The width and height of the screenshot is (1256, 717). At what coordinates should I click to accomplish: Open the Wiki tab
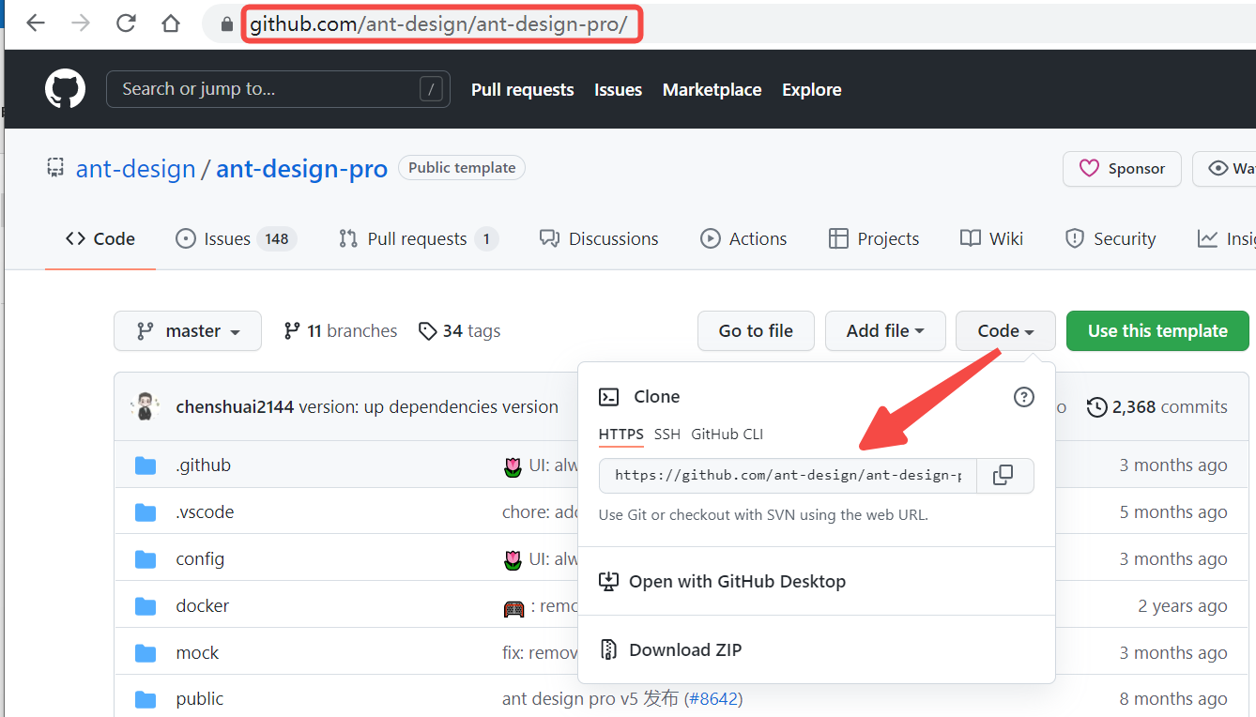pyautogui.click(x=991, y=239)
